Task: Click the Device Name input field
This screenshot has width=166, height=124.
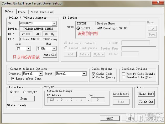Action: pos(139,48)
